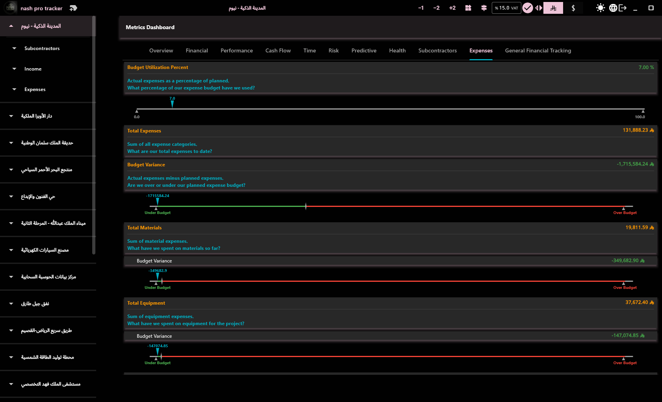Screen dimensions: 662x402
Task: Click the -147074.85 equipment variance marker
Action: pos(158,351)
